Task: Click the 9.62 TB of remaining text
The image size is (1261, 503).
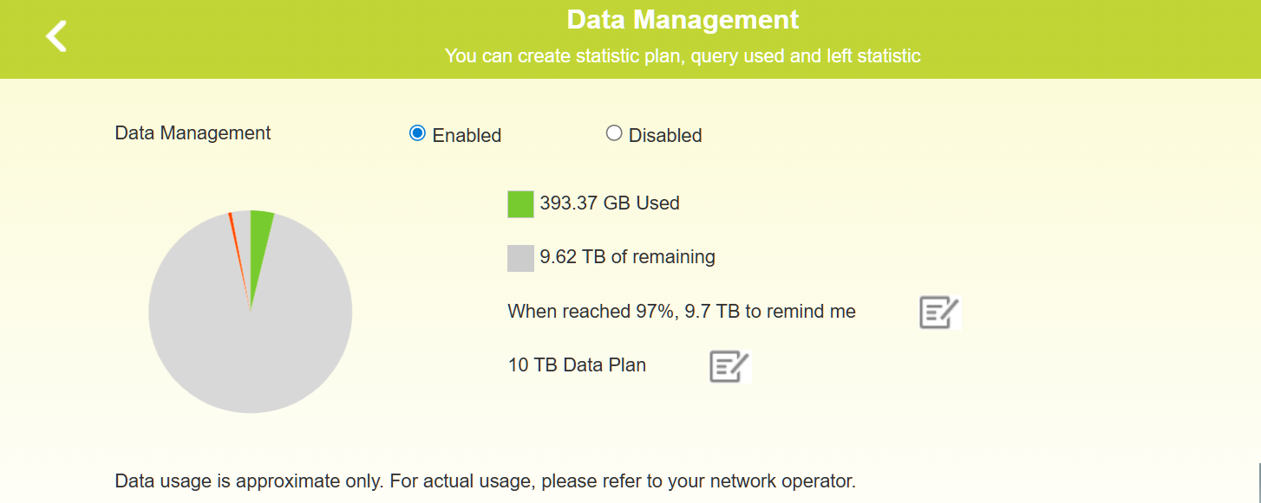Action: tap(627, 257)
